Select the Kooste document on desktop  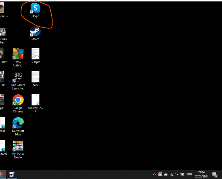tap(35, 100)
